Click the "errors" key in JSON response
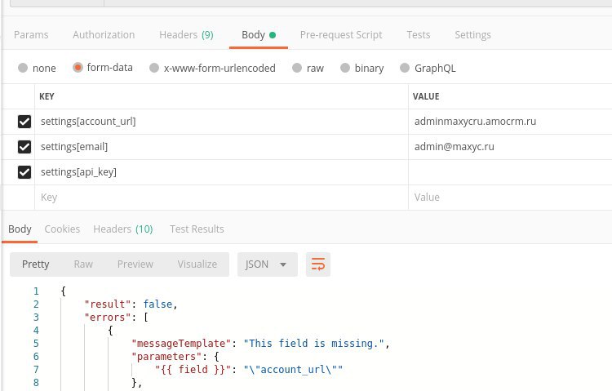Viewport: 612px width, 391px height. click(x=108, y=318)
